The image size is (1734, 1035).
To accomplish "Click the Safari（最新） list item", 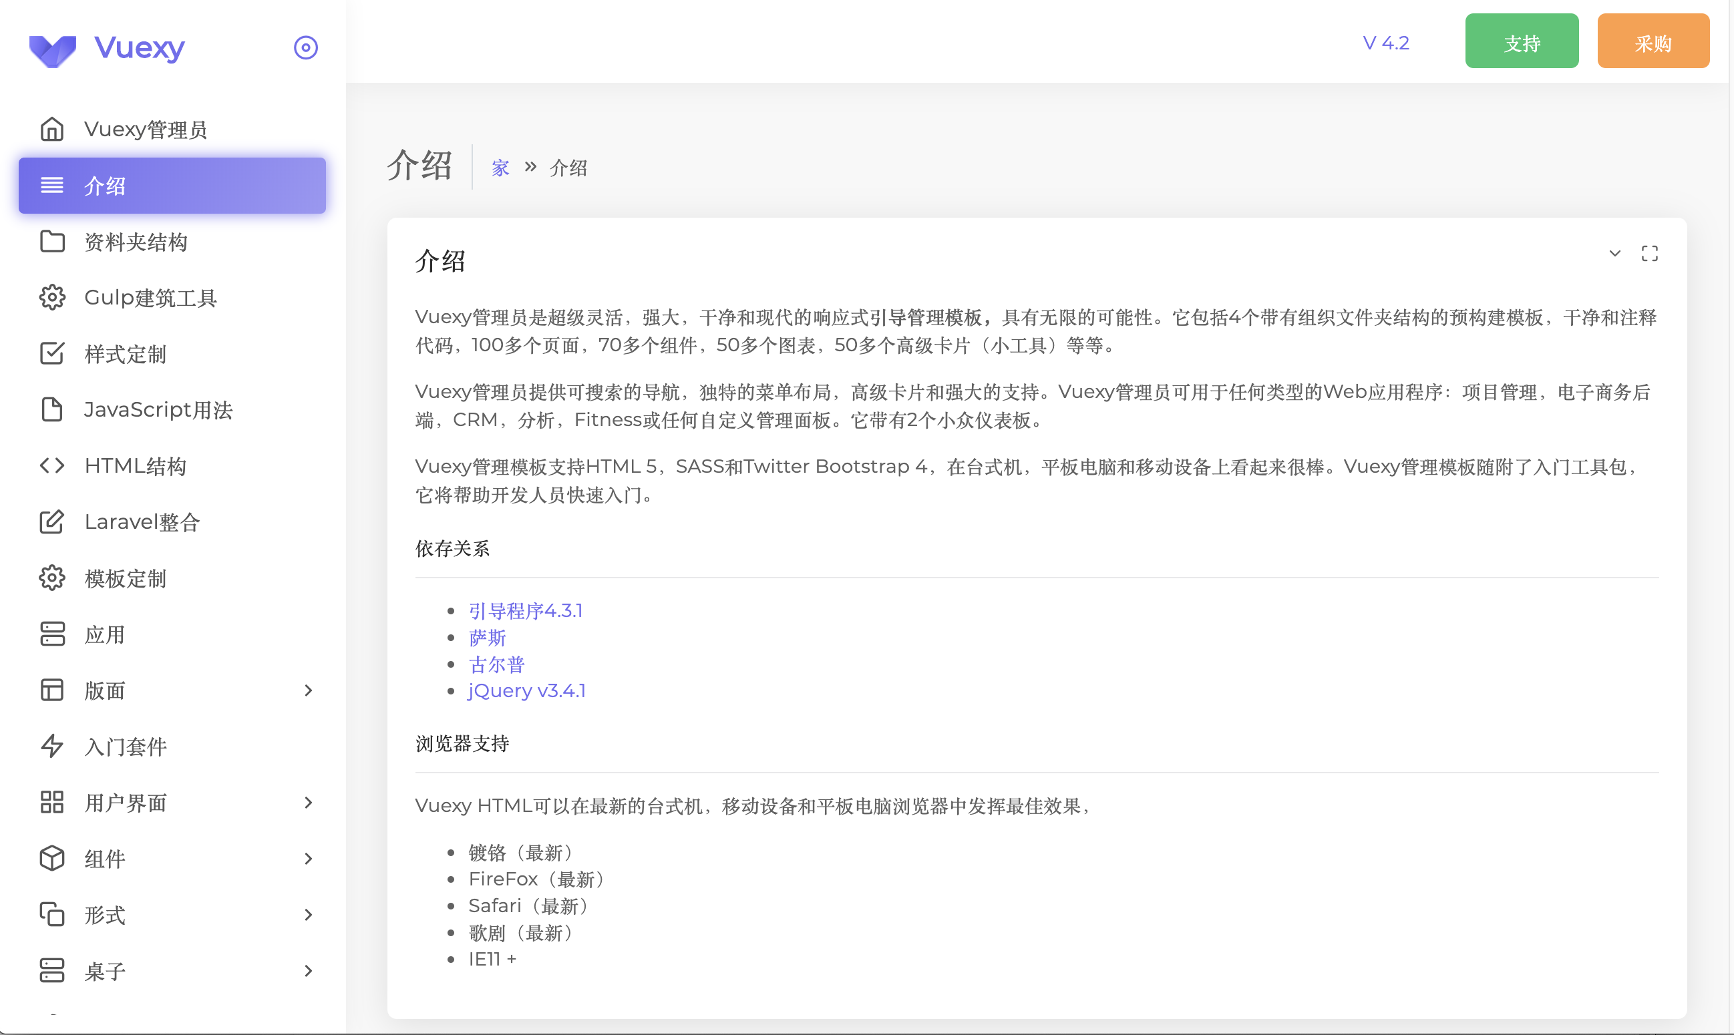I will pos(531,905).
